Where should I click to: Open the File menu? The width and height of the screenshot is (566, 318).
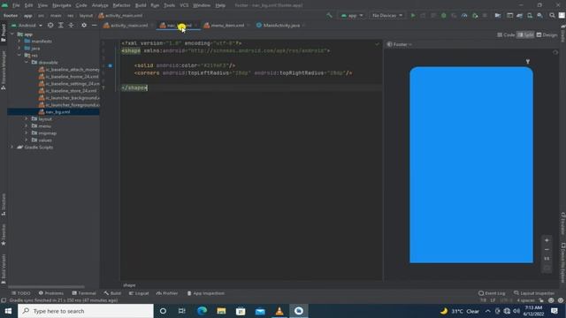[16, 5]
